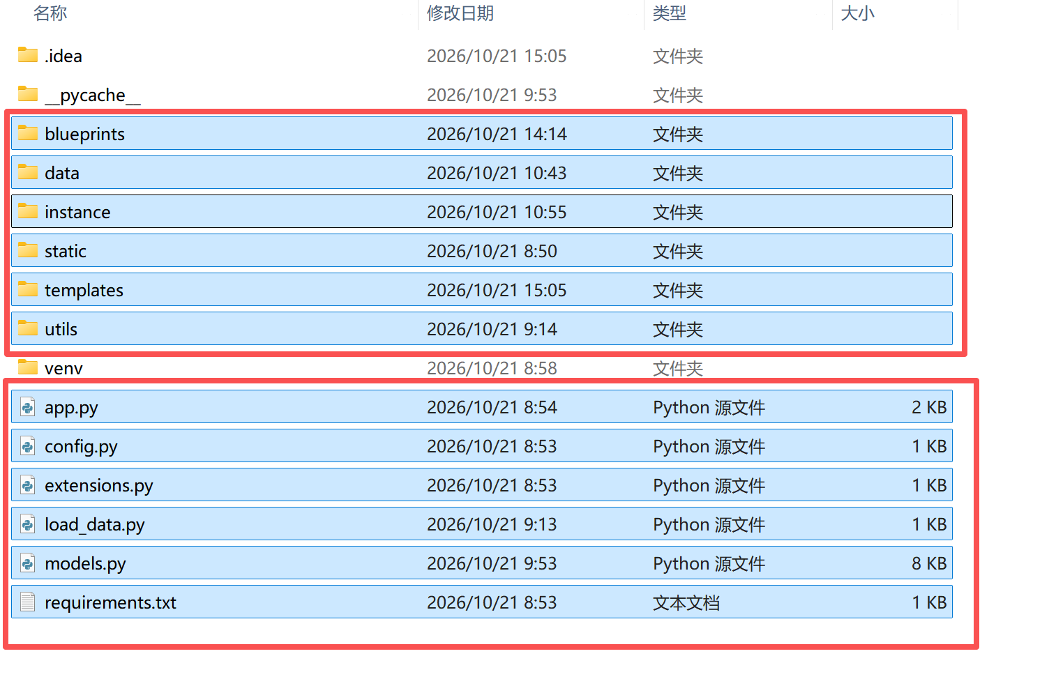Click the models.py Python file icon
Viewport: 1056px width, 679px height.
tap(28, 563)
